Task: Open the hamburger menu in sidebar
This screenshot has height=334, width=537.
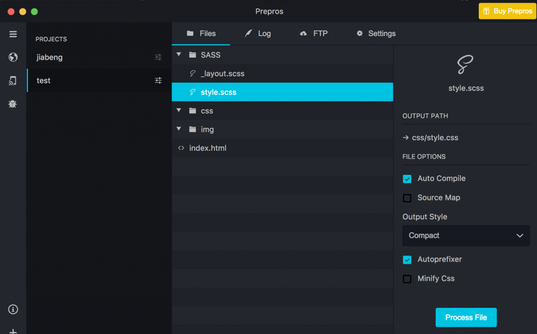Action: coord(13,34)
